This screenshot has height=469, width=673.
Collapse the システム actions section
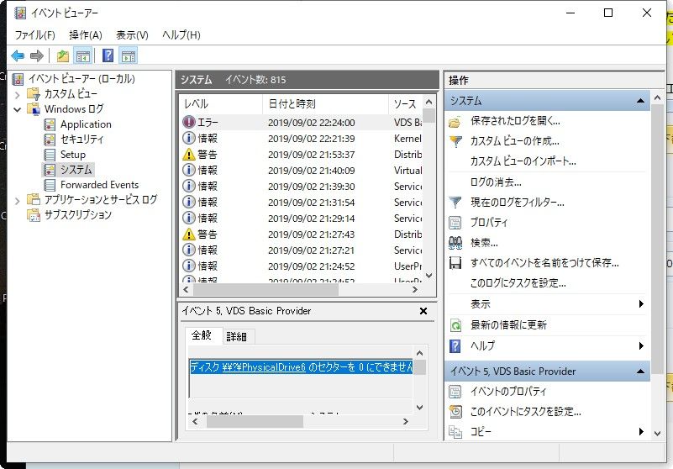point(640,101)
